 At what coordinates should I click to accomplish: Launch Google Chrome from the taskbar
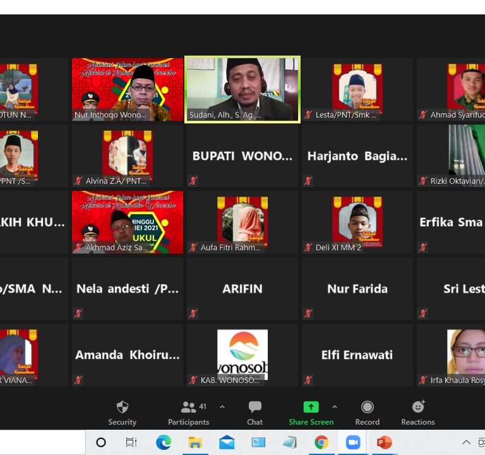pos(321,442)
